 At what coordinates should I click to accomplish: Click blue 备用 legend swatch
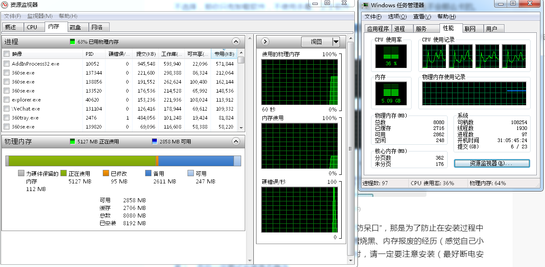coord(148,174)
